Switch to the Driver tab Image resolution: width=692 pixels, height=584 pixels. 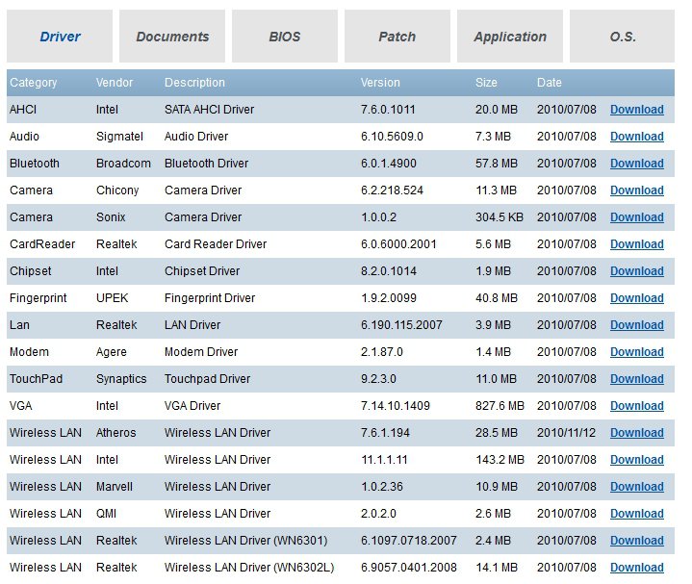tap(60, 37)
